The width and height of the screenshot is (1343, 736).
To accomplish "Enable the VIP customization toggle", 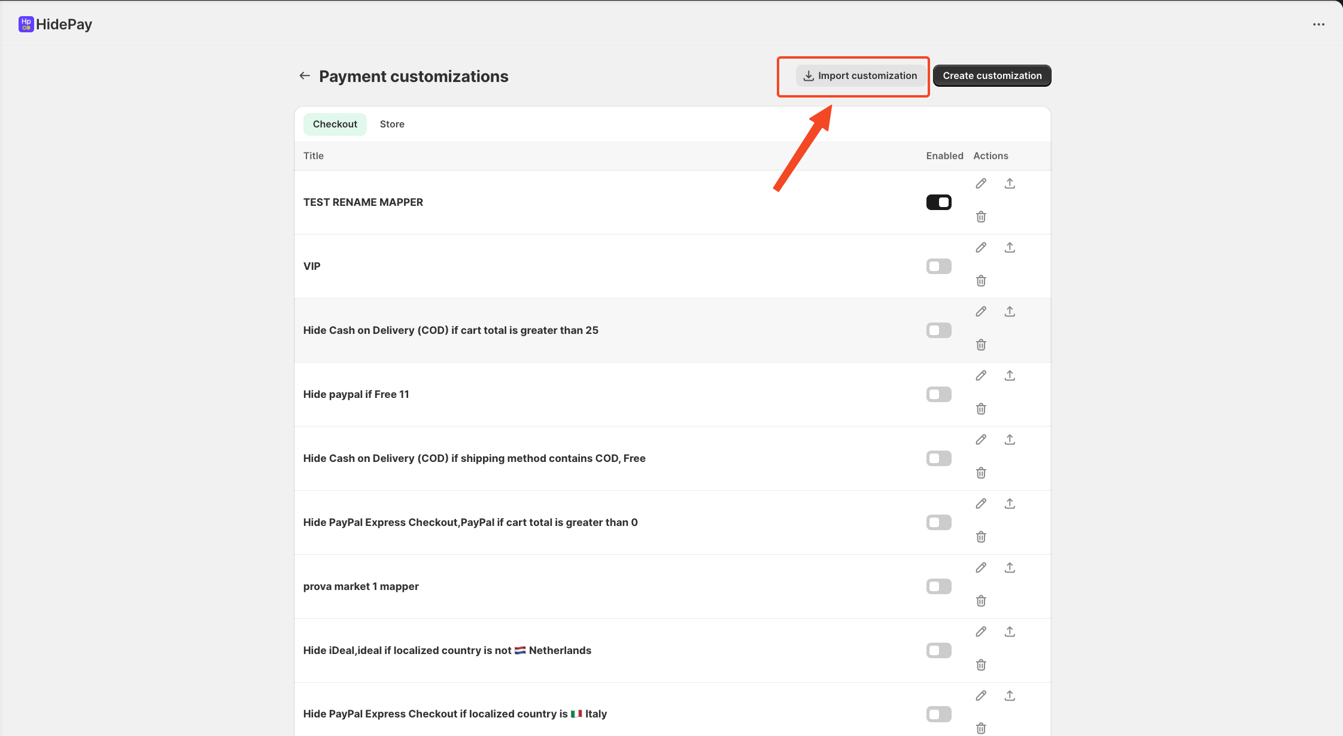I will pos(938,266).
